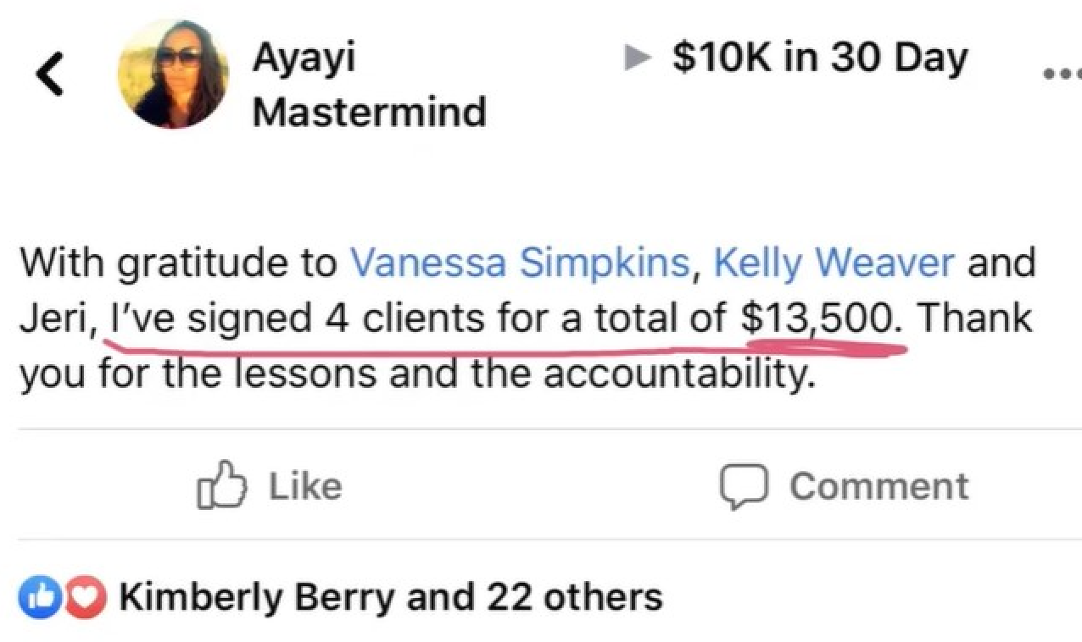Go back using the left chevron
The height and width of the screenshot is (642, 1082).
(x=49, y=75)
